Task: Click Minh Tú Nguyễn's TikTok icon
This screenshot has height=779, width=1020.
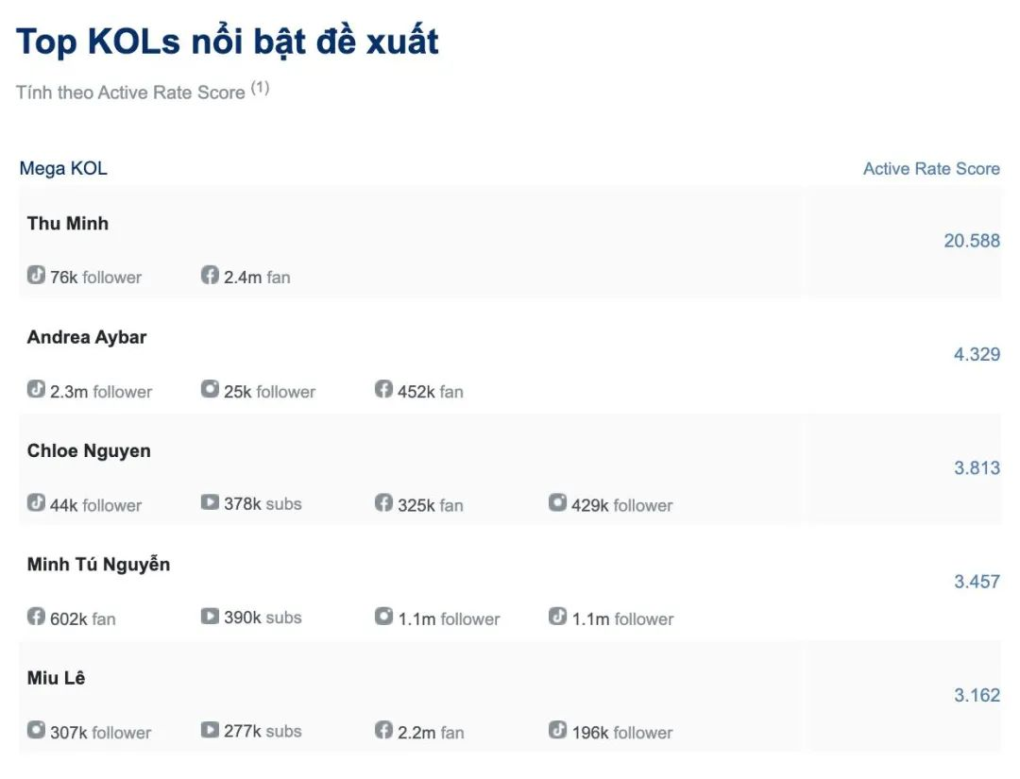Action: [x=557, y=617]
